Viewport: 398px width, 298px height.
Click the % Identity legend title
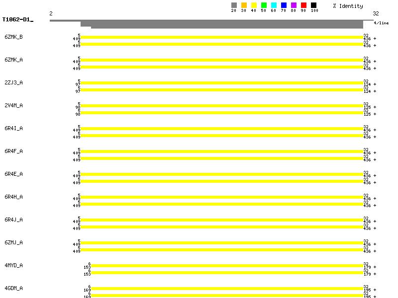point(348,6)
